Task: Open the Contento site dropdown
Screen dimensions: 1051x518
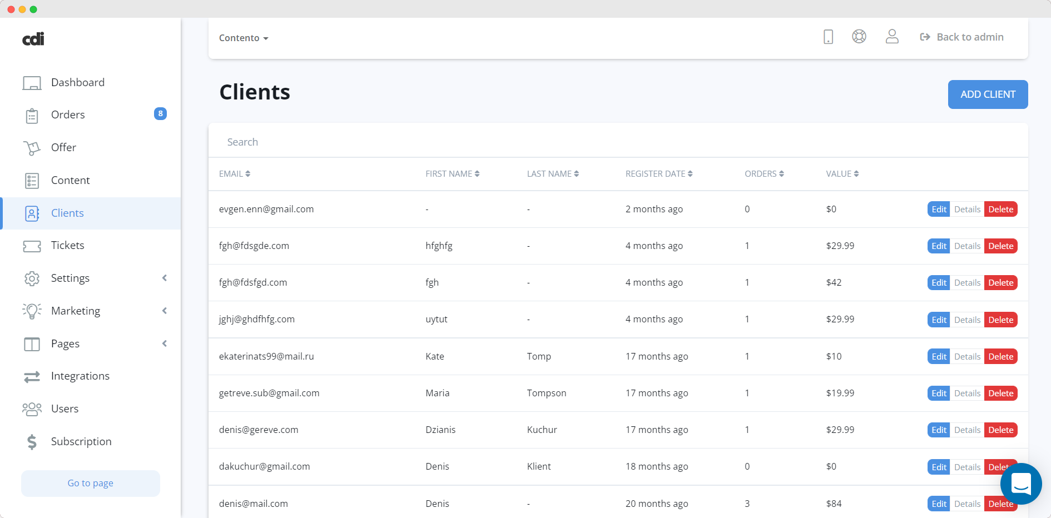Action: tap(244, 38)
